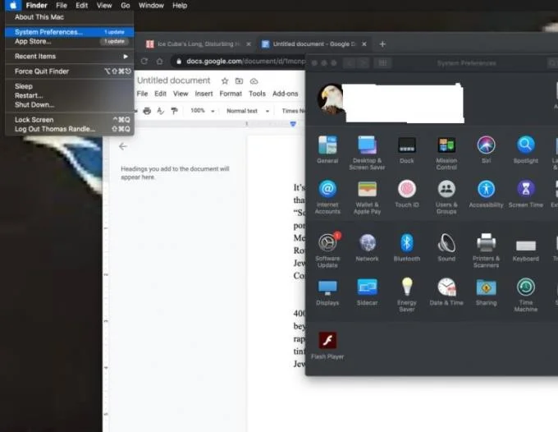
Task: Click the docs.google.com address bar
Action: tap(239, 62)
